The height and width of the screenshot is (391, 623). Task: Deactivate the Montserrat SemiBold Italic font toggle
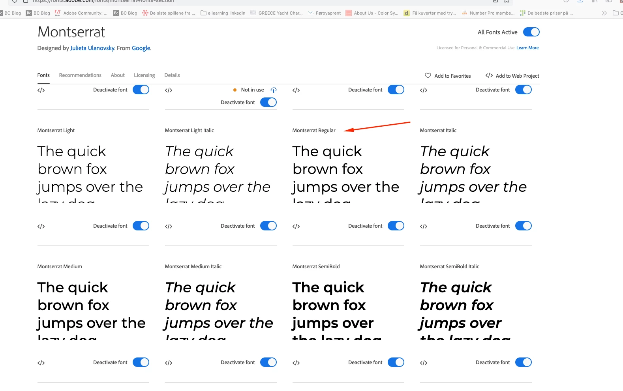point(524,362)
